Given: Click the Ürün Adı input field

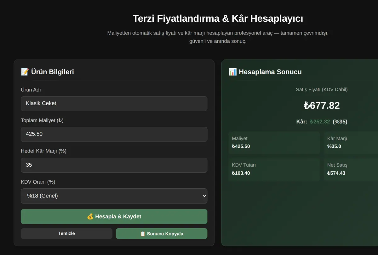Looking at the screenshot, I should click(x=114, y=103).
